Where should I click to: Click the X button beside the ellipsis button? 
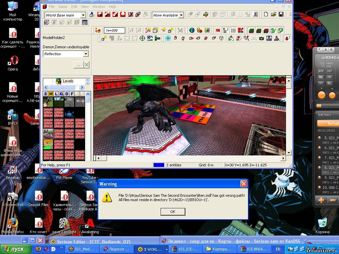pyautogui.click(x=86, y=64)
